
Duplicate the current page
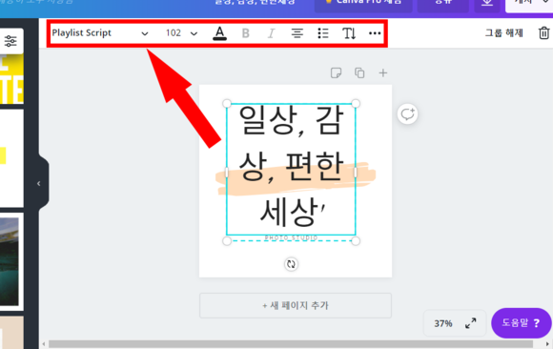pyautogui.click(x=359, y=73)
